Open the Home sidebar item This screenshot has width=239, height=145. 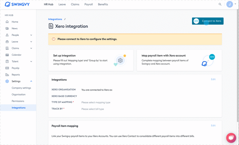pos(15,22)
